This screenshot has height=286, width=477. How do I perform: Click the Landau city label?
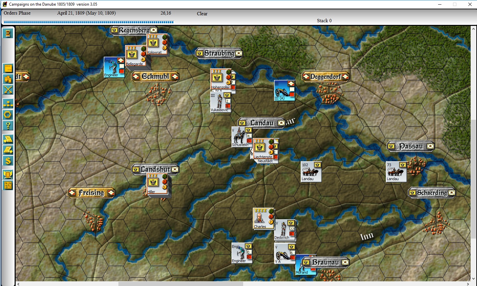pyautogui.click(x=262, y=123)
